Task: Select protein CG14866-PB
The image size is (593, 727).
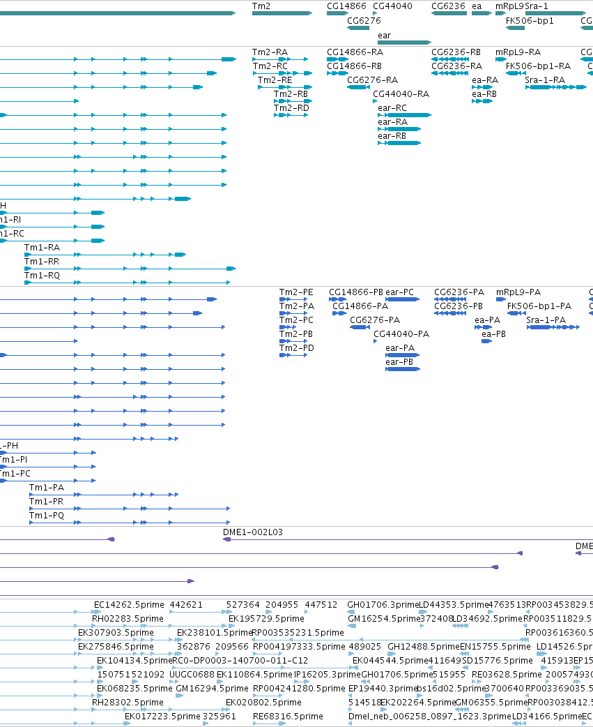Action: coord(338,299)
